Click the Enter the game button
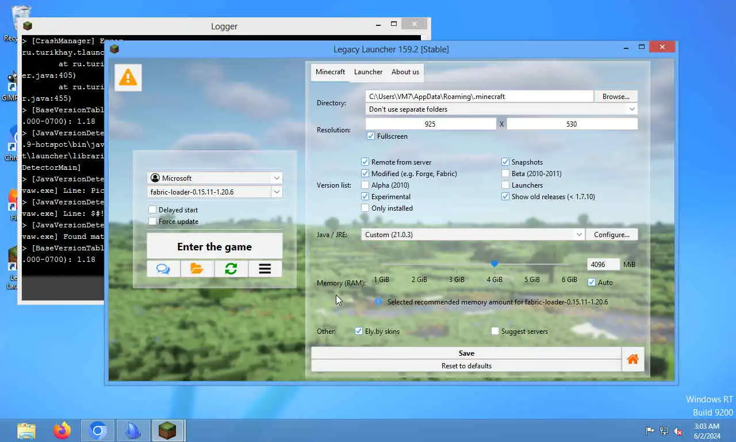 coord(214,247)
